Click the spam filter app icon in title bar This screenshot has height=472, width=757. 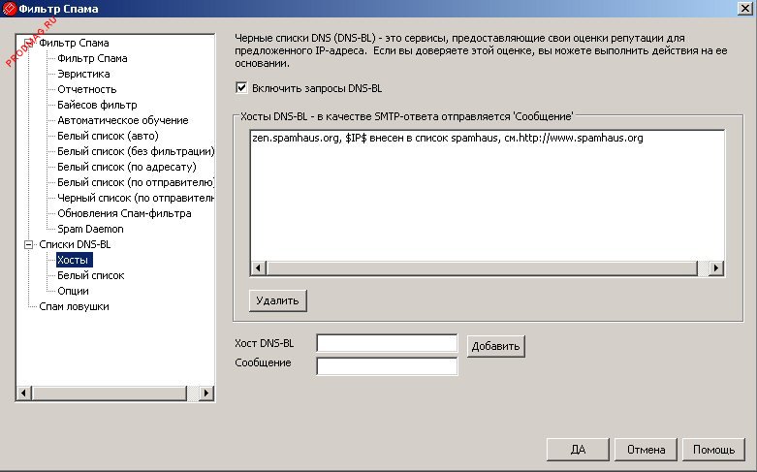(10, 9)
